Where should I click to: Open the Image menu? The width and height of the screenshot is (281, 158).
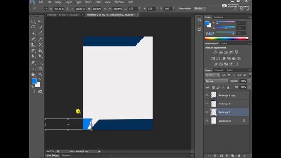(x=58, y=2)
